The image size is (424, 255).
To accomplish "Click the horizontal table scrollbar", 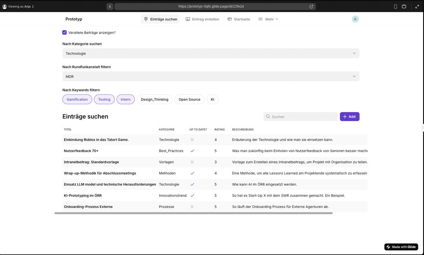I will [x=193, y=213].
